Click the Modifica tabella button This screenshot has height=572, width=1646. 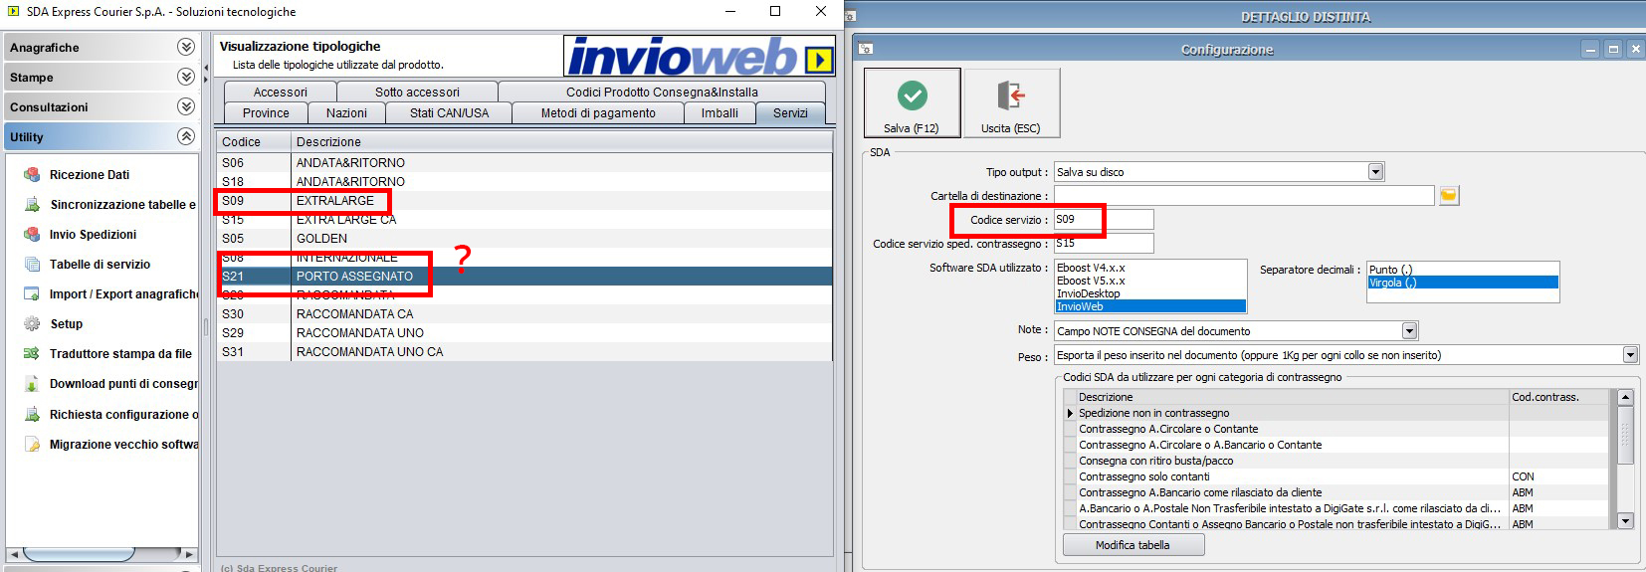pyautogui.click(x=1133, y=545)
